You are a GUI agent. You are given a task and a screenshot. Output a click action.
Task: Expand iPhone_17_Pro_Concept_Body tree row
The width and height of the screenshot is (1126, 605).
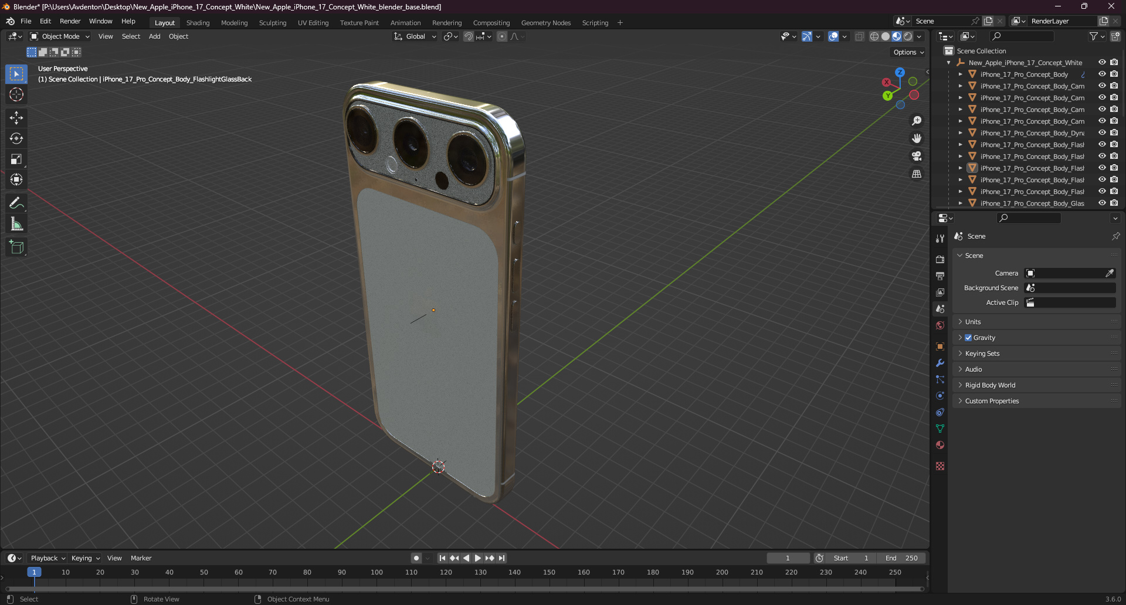click(960, 74)
